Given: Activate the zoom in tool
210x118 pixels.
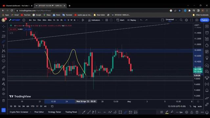Looking at the screenshot, I should 4,72.
